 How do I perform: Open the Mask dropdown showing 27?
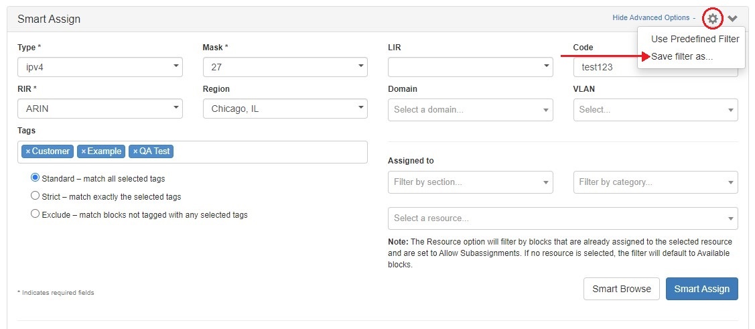pyautogui.click(x=285, y=67)
